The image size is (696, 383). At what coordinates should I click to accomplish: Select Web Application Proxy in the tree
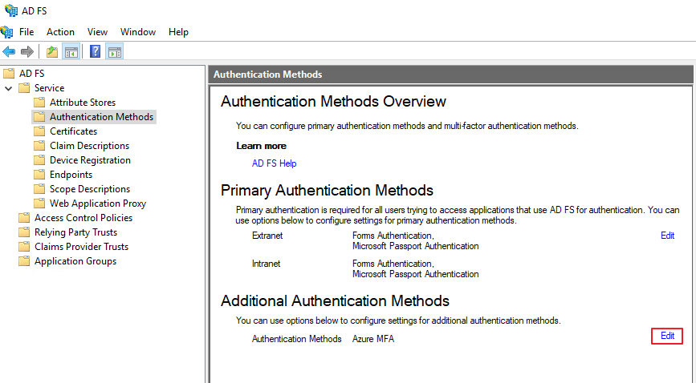point(98,204)
